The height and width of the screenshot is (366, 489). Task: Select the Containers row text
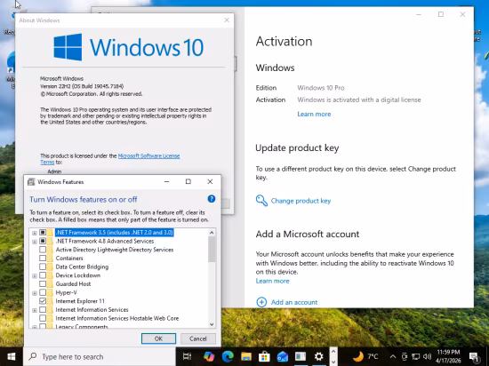click(x=69, y=259)
